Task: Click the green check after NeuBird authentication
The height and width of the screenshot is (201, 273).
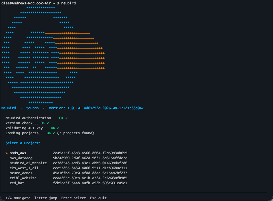Action: (66, 118)
